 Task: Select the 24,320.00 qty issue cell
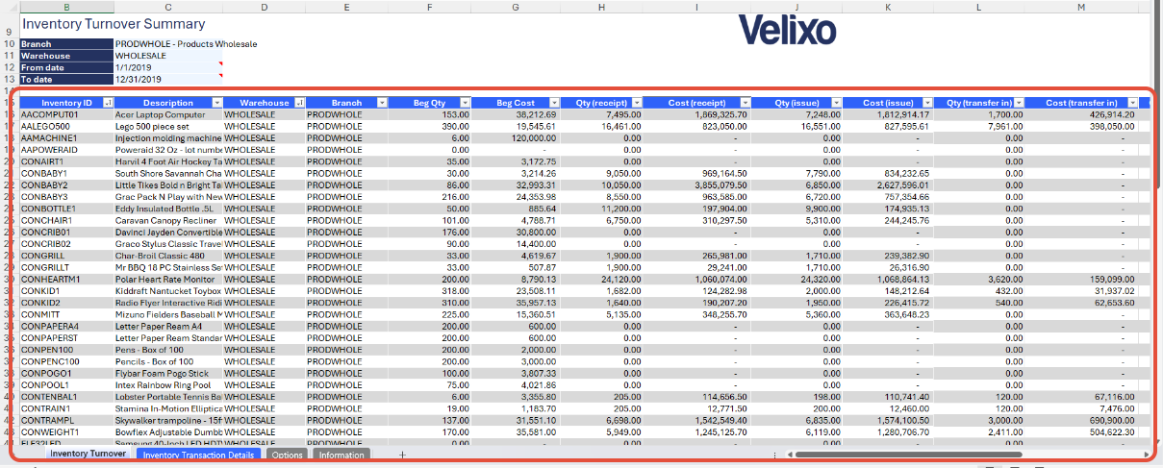[x=797, y=279]
